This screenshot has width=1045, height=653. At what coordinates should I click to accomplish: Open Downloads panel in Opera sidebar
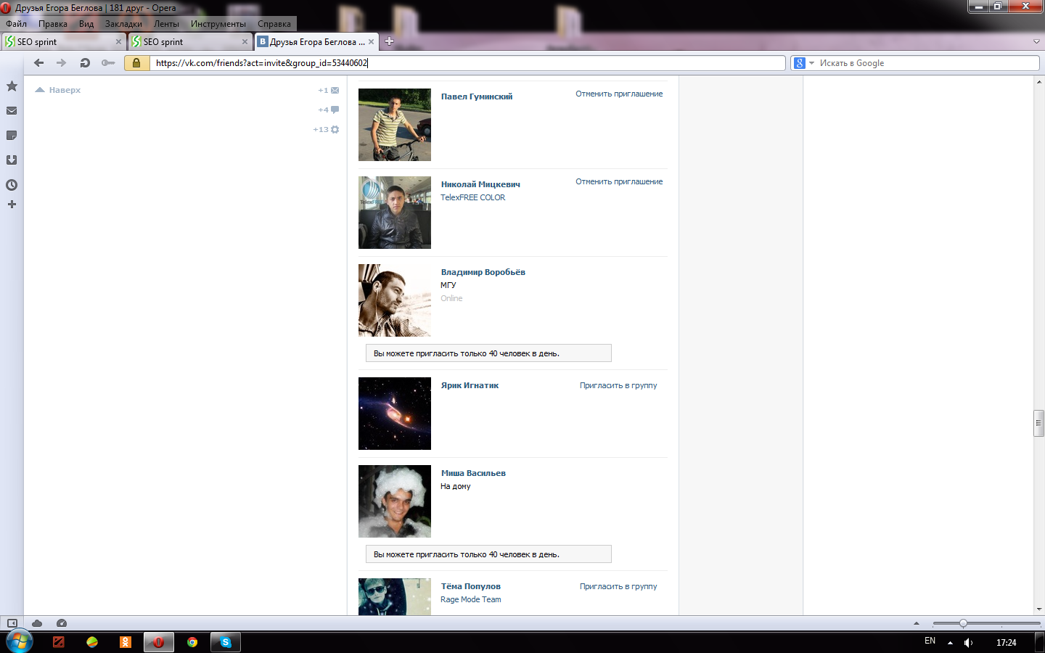point(12,160)
